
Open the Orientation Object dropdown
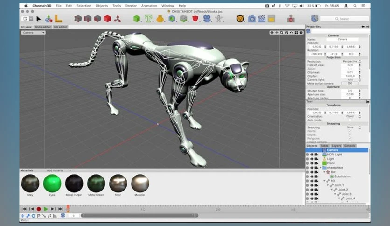pyautogui.click(x=351, y=116)
